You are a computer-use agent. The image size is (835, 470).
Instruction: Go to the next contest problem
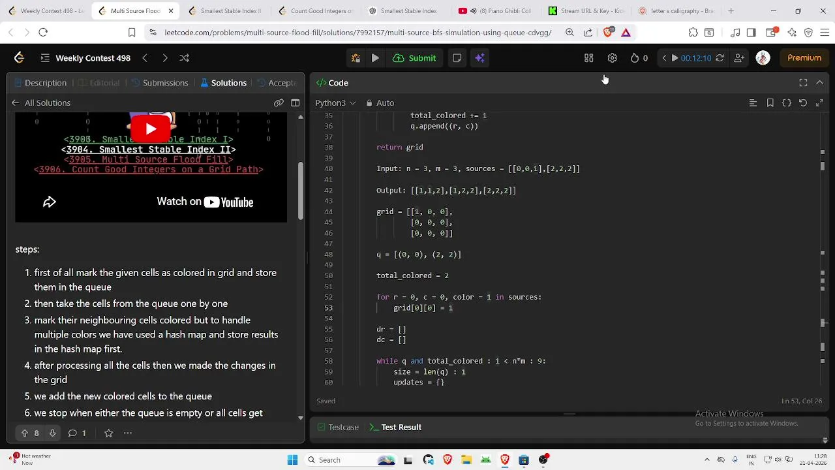pos(164,58)
